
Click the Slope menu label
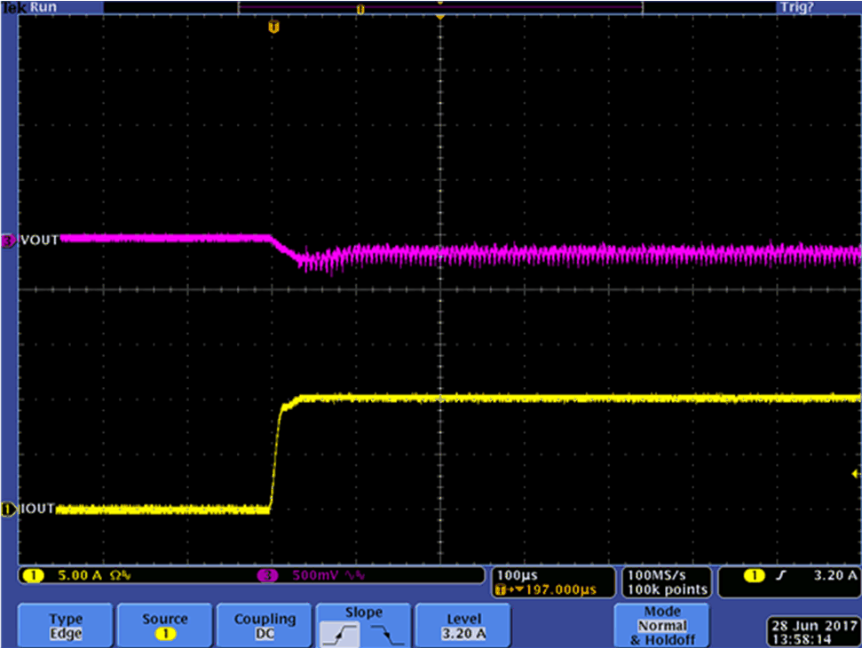(x=364, y=612)
